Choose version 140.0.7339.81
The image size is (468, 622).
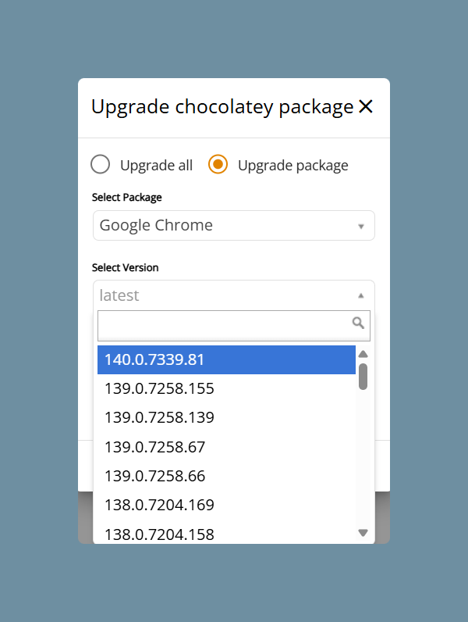226,359
